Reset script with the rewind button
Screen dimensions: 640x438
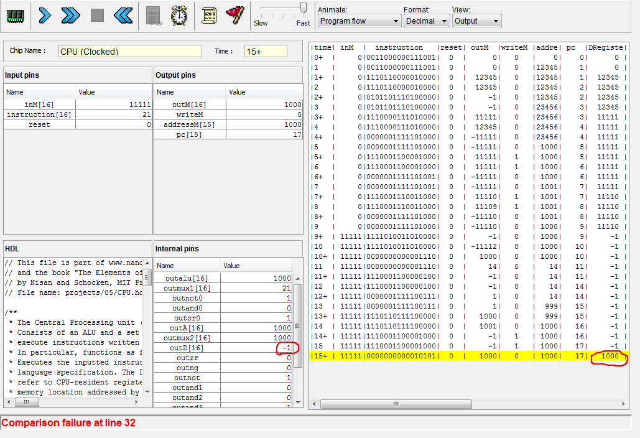click(x=123, y=16)
